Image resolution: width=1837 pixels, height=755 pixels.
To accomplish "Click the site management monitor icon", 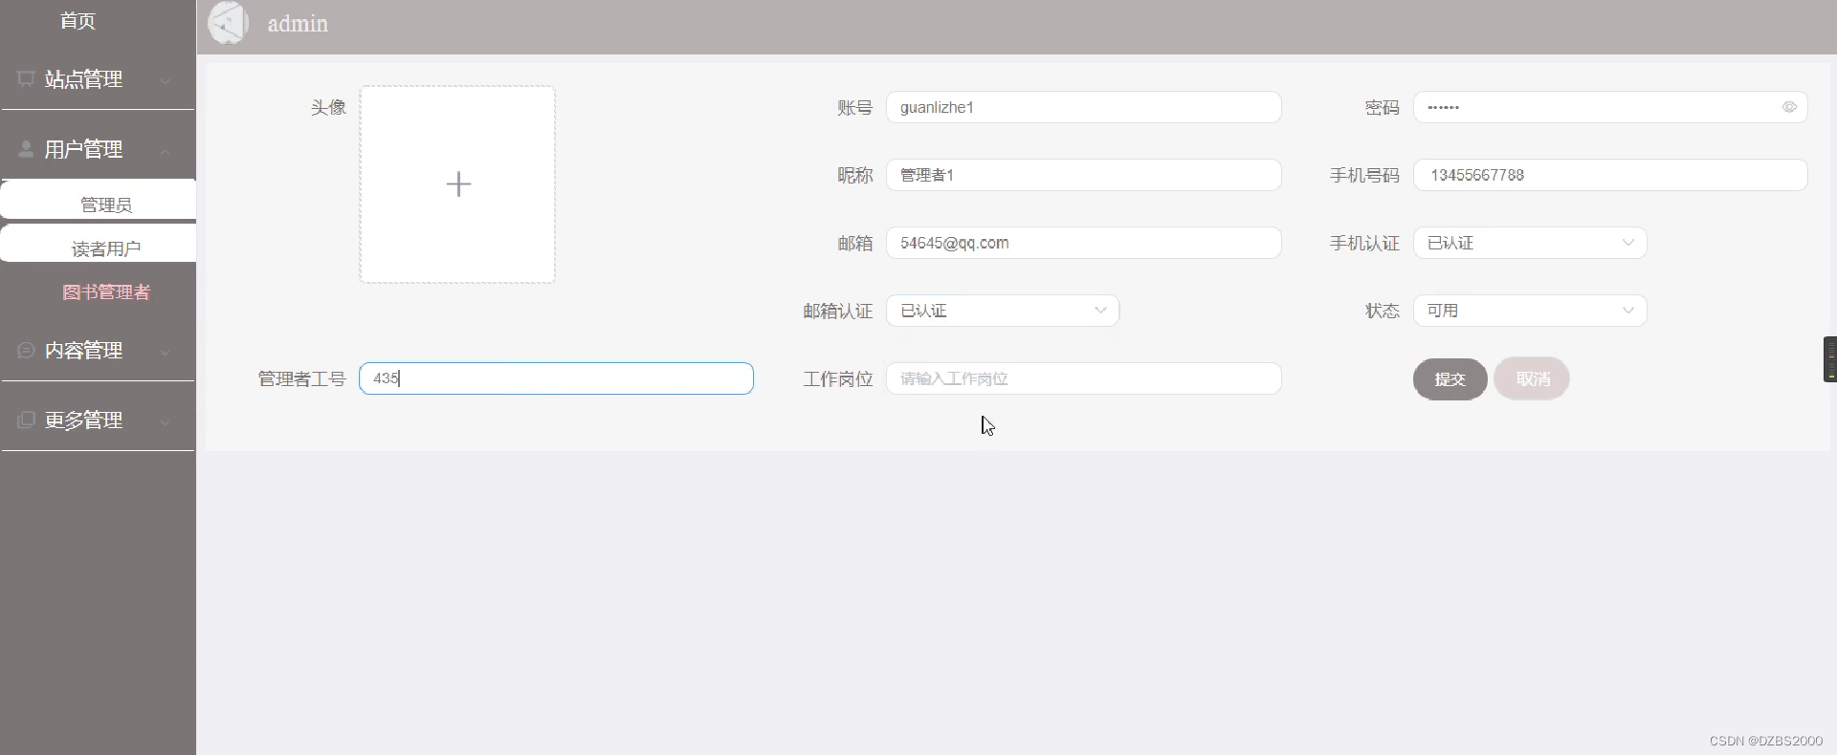I will pos(26,78).
